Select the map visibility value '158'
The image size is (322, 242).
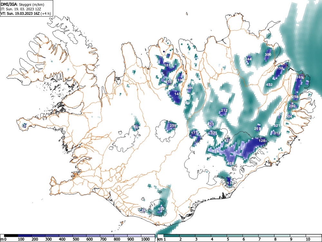tap(280, 68)
